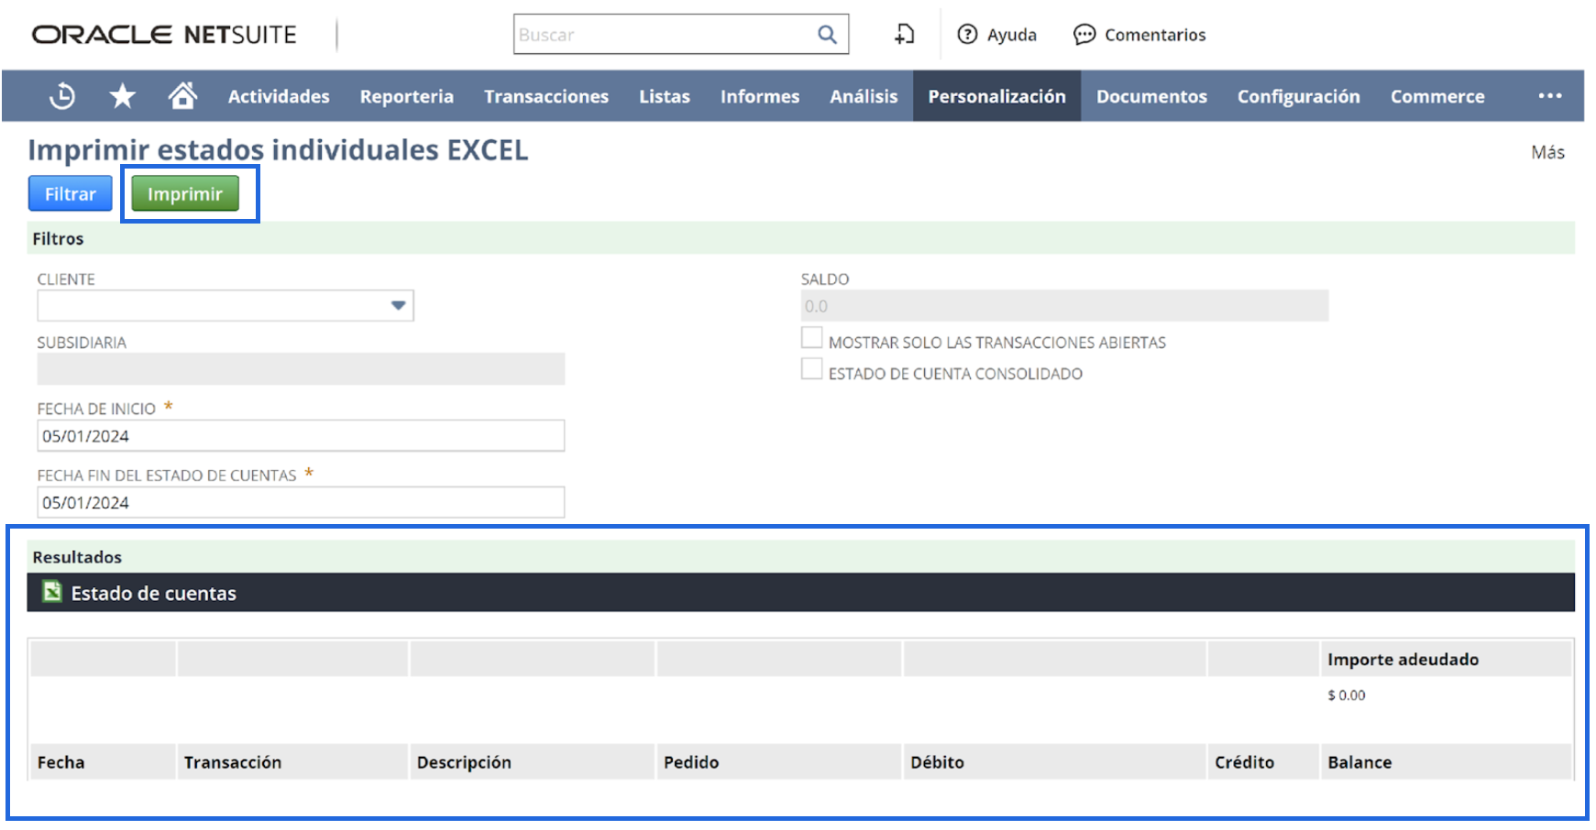Click the create new record icon
1596x830 pixels.
click(904, 35)
